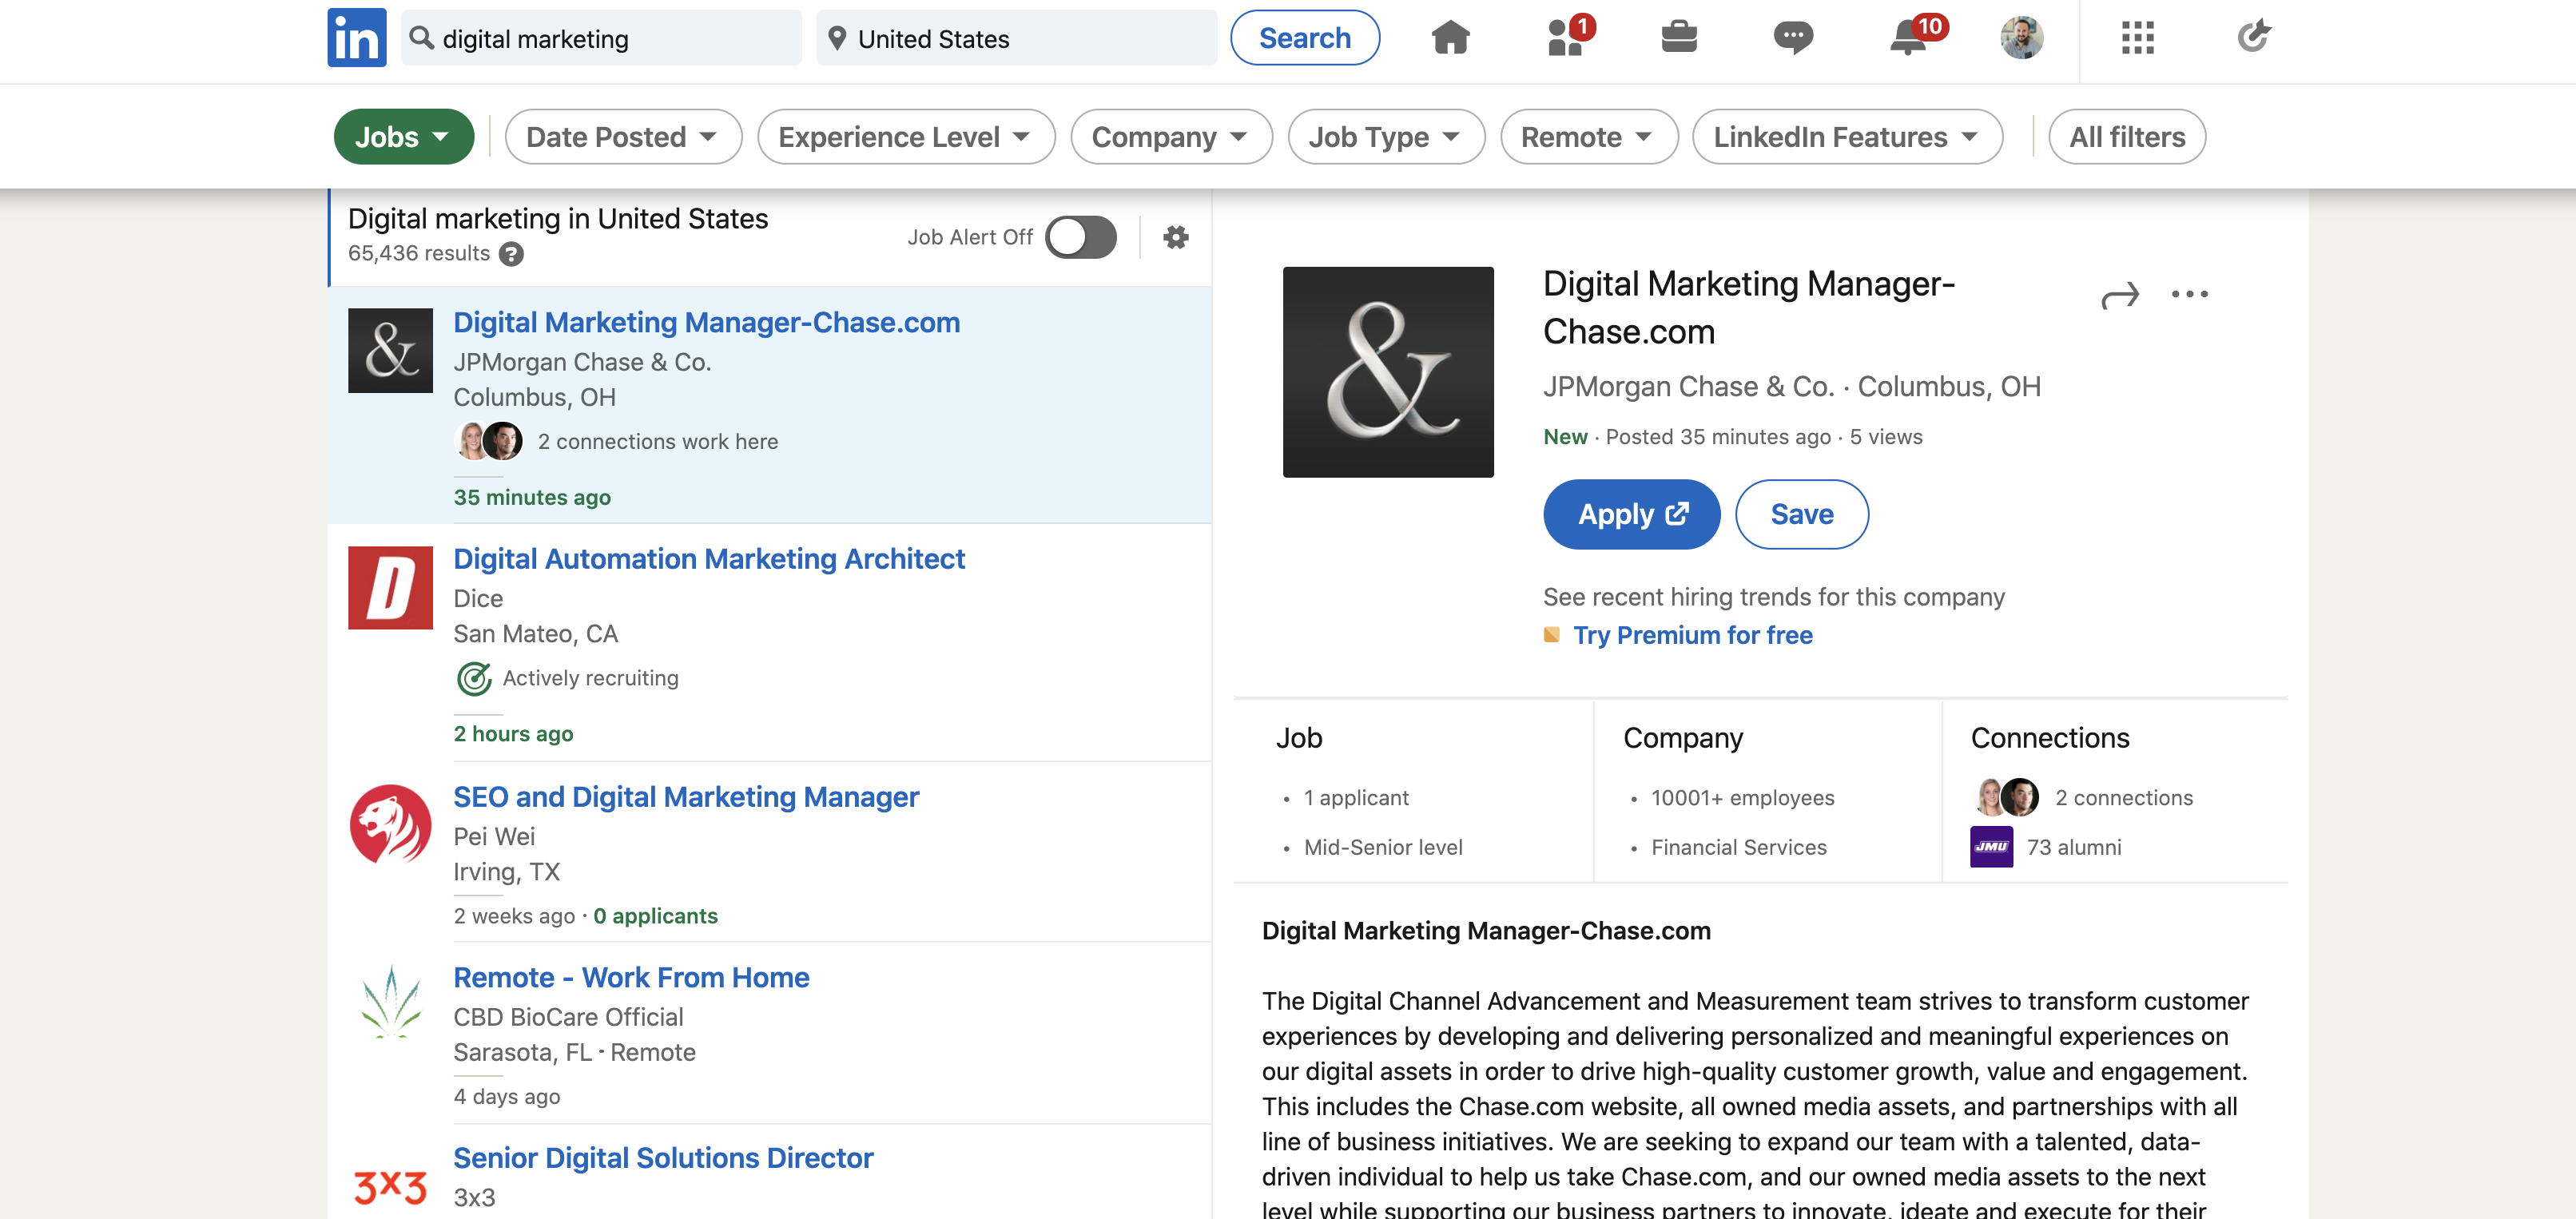
Task: Open the Home icon
Action: point(1450,38)
